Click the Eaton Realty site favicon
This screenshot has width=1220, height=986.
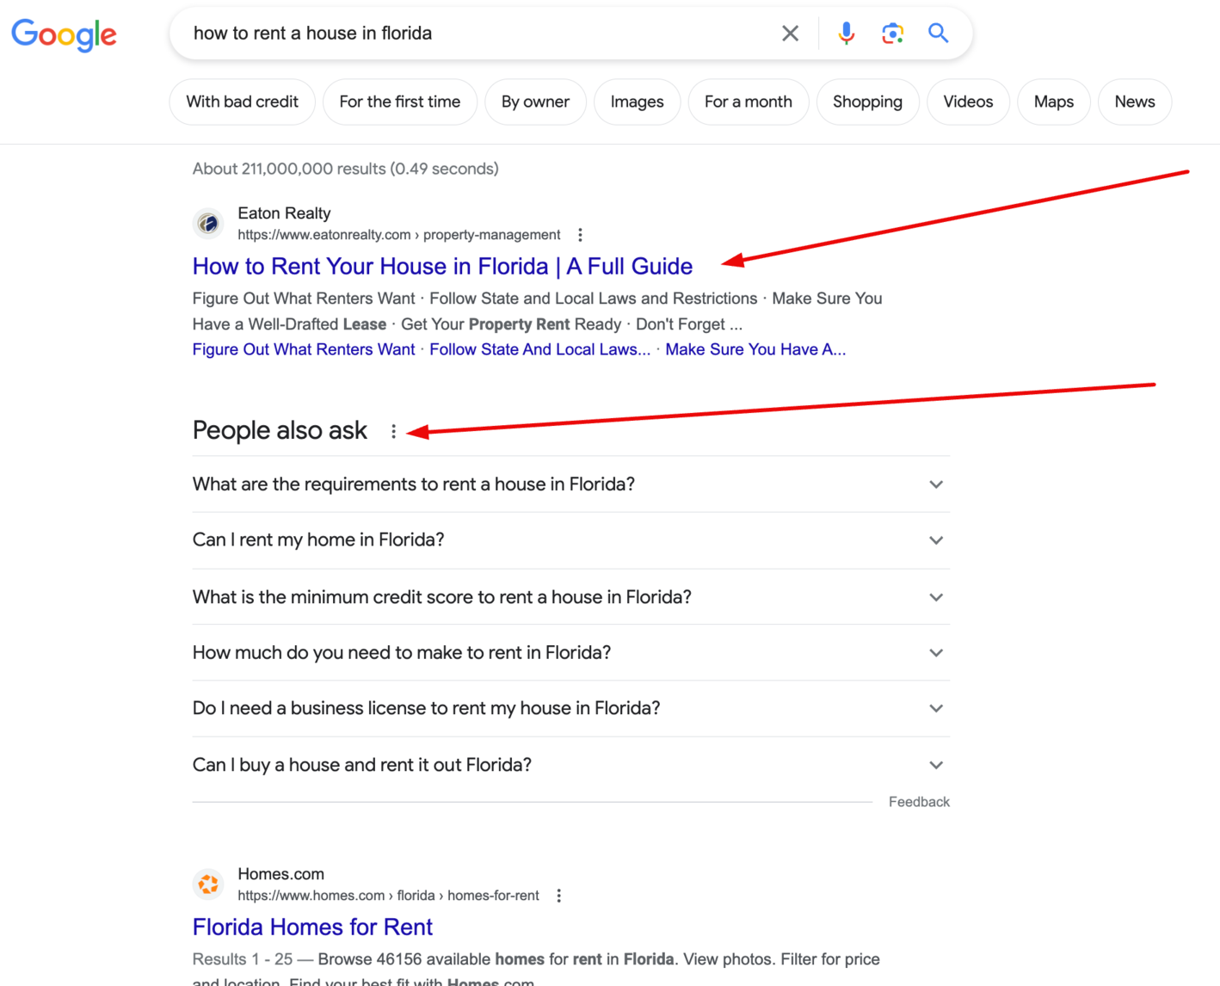(208, 223)
